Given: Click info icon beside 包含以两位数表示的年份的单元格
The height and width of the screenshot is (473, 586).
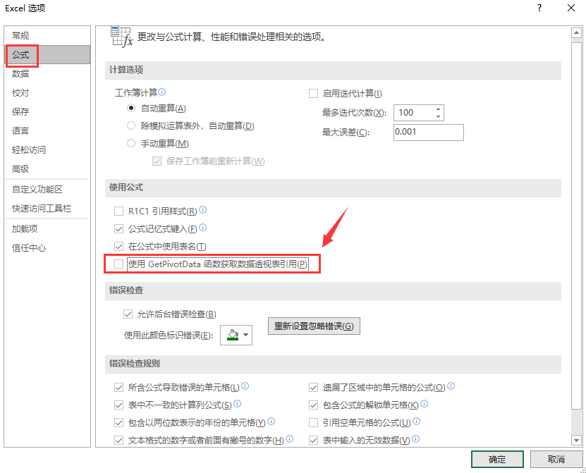Looking at the screenshot, I should click(x=271, y=421).
